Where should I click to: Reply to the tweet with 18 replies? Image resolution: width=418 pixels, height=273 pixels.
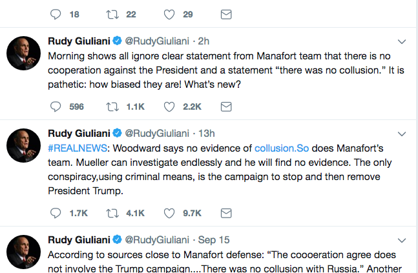point(56,14)
